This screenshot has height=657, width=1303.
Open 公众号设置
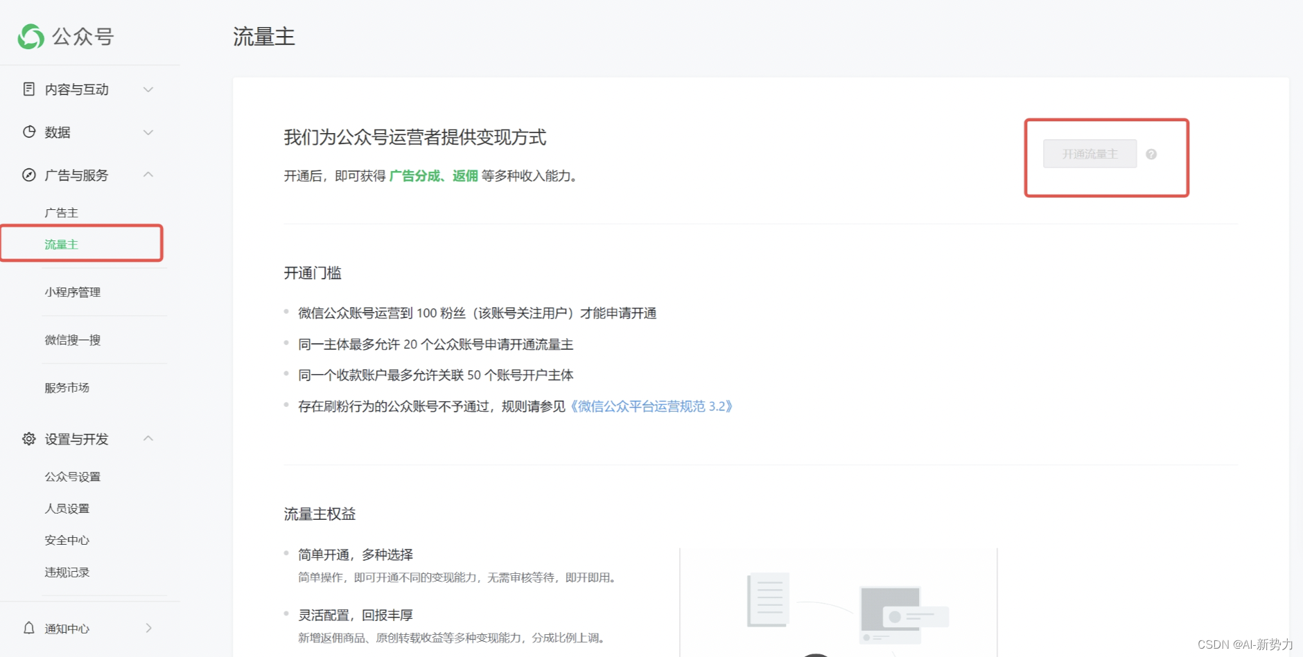[73, 477]
